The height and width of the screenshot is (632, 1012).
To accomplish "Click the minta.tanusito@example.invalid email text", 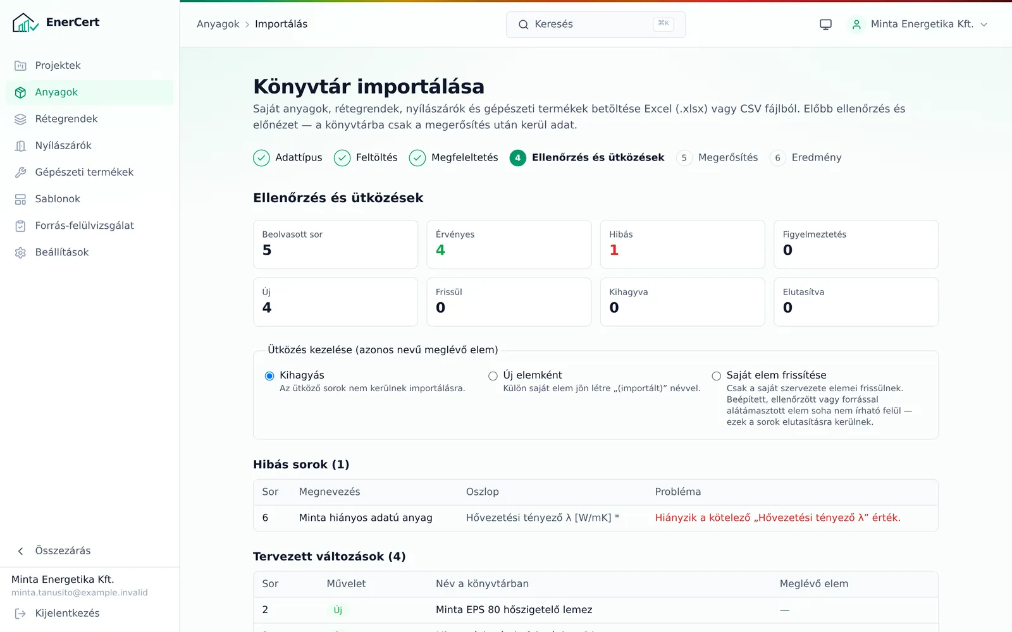I will coord(80,593).
